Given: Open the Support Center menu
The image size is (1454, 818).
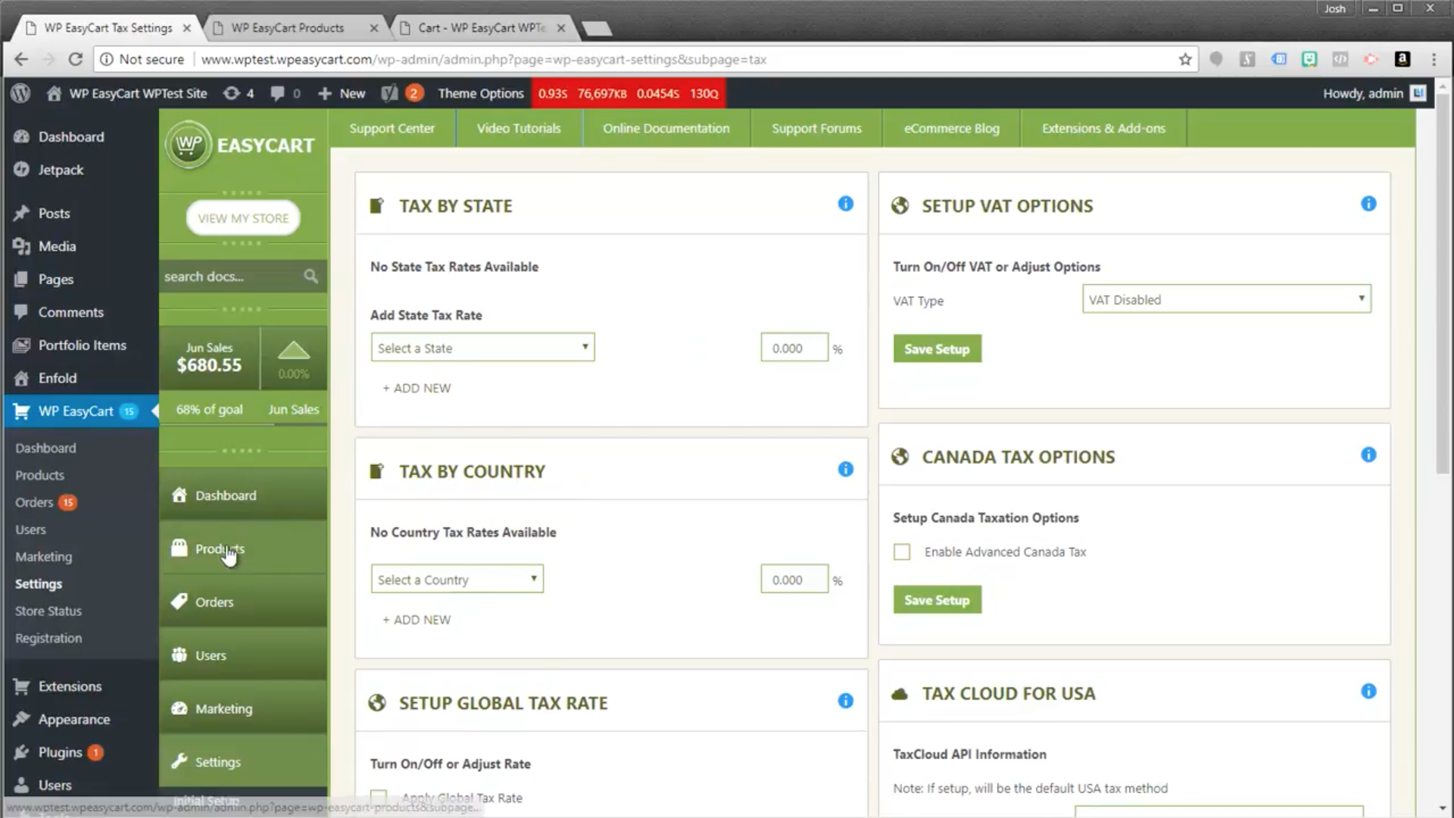Looking at the screenshot, I should point(392,128).
